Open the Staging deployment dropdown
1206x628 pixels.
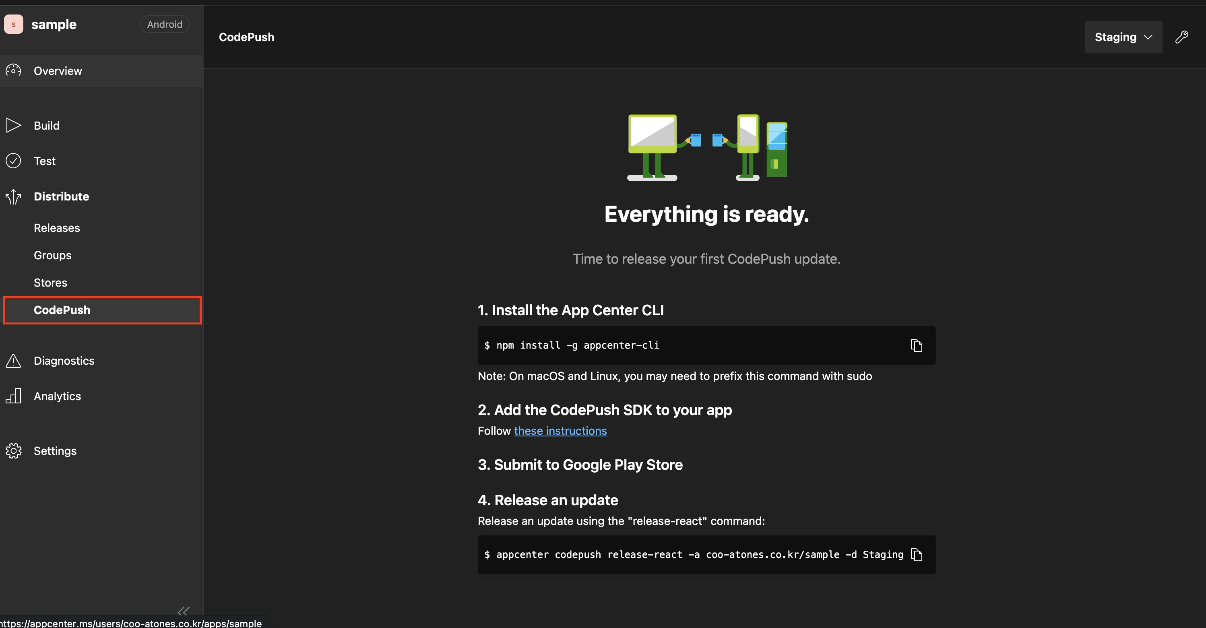click(1123, 37)
